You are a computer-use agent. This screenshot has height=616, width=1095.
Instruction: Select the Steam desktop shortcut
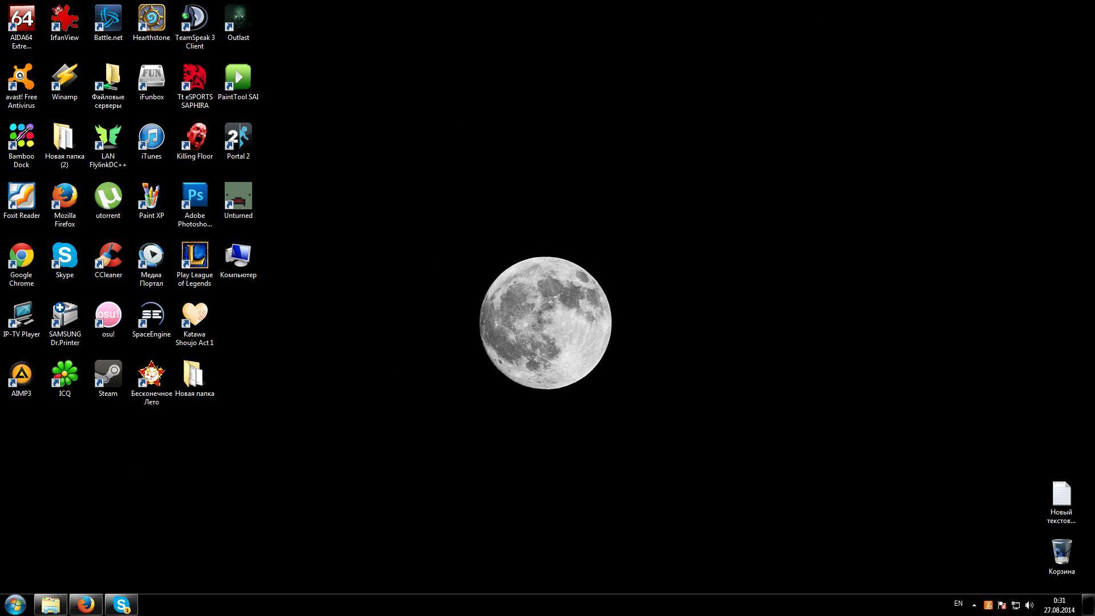point(108,375)
